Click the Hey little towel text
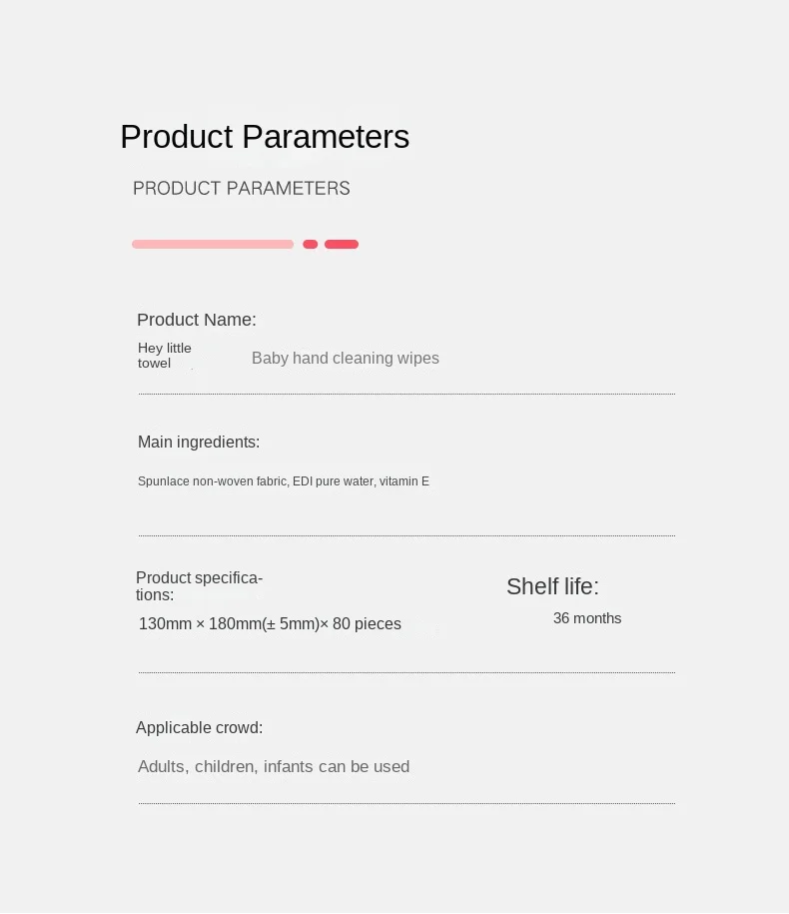 pos(165,356)
